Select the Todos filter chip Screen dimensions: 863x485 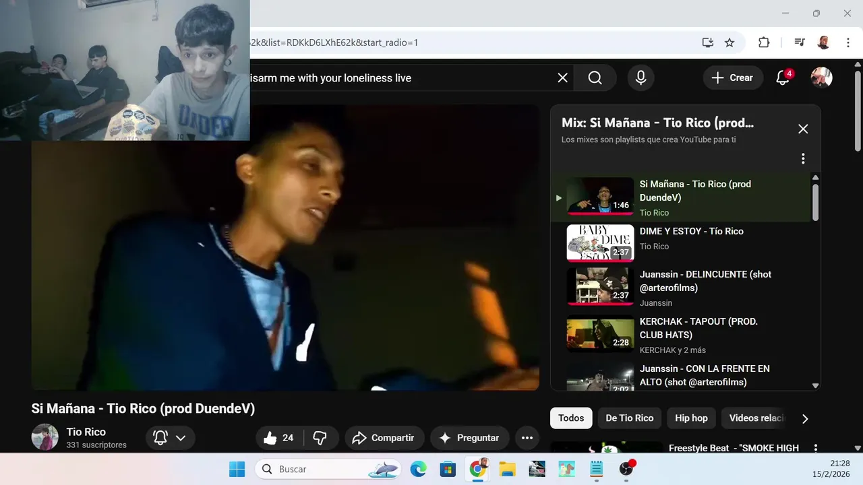[x=571, y=418]
